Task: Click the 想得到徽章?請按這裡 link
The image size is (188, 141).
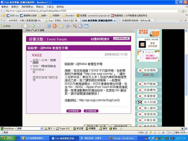Action: tap(45, 79)
